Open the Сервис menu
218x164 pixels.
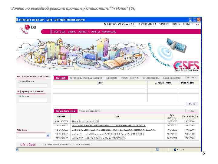(72, 32)
